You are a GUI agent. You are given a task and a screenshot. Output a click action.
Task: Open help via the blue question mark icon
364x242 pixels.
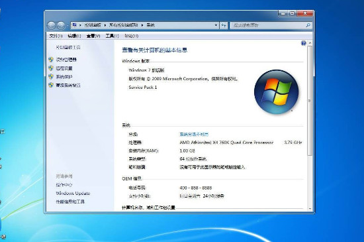pyautogui.click(x=303, y=43)
